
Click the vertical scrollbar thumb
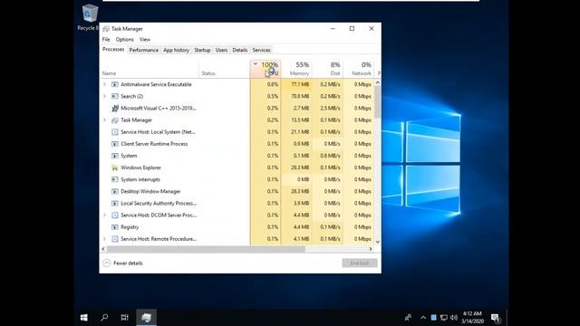(377, 101)
